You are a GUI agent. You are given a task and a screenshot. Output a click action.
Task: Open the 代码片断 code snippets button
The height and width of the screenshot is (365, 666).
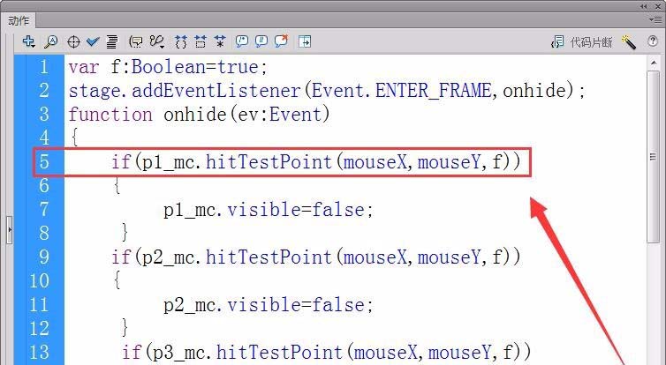(x=581, y=42)
